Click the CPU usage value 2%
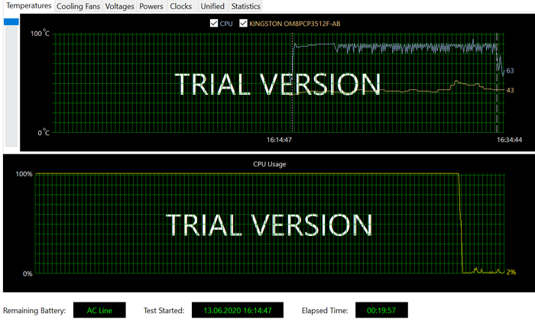The width and height of the screenshot is (535, 323). (x=511, y=272)
